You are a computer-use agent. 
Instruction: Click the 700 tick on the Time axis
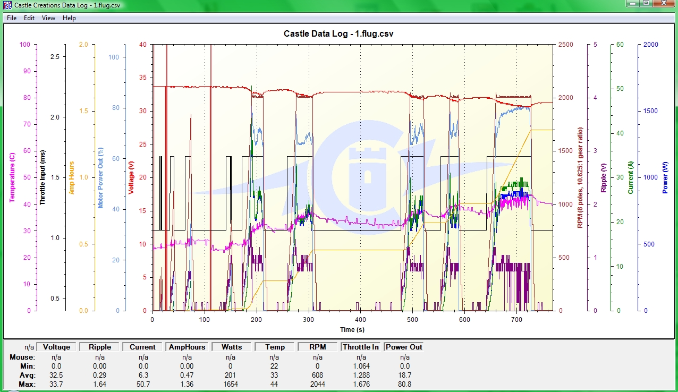516,319
